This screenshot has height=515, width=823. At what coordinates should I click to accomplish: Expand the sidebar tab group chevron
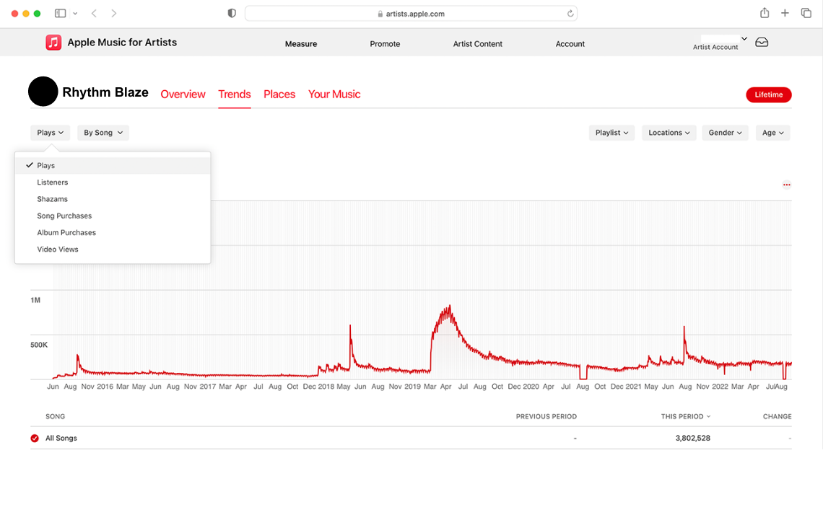[75, 14]
